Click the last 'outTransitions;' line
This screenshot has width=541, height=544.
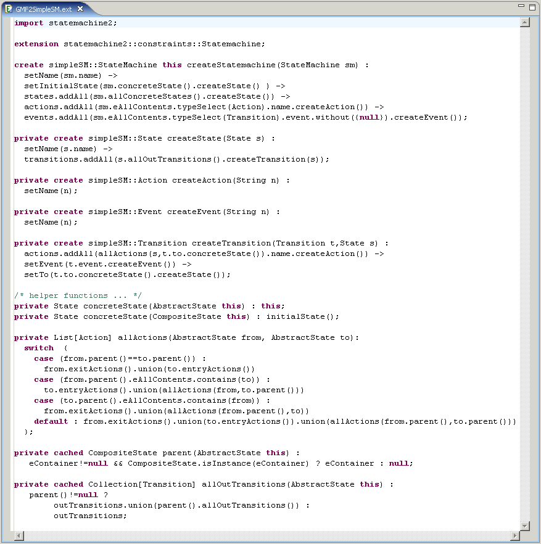(x=90, y=516)
